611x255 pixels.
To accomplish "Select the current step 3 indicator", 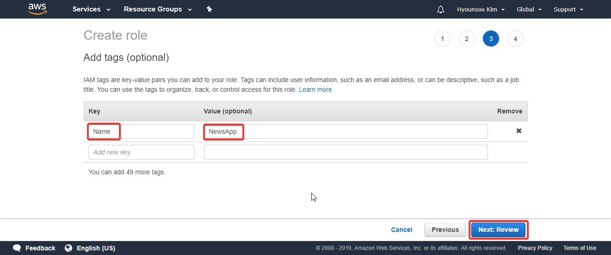I will pos(491,39).
